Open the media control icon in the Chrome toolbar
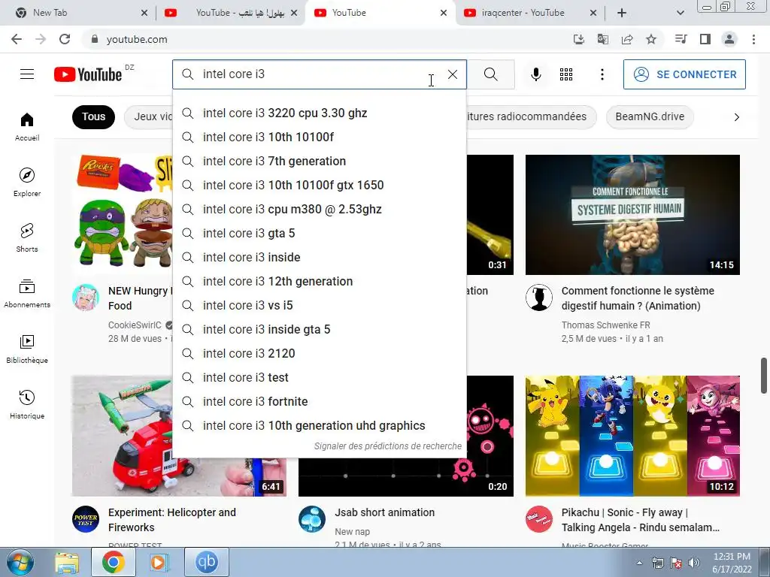This screenshot has height=577, width=770. tap(681, 39)
